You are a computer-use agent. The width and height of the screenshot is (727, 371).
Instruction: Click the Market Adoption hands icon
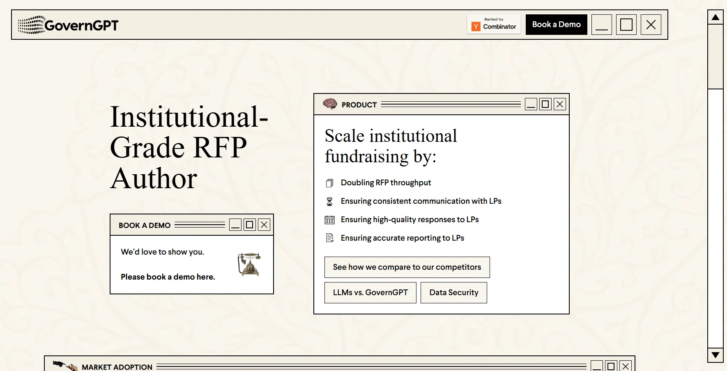(x=65, y=366)
